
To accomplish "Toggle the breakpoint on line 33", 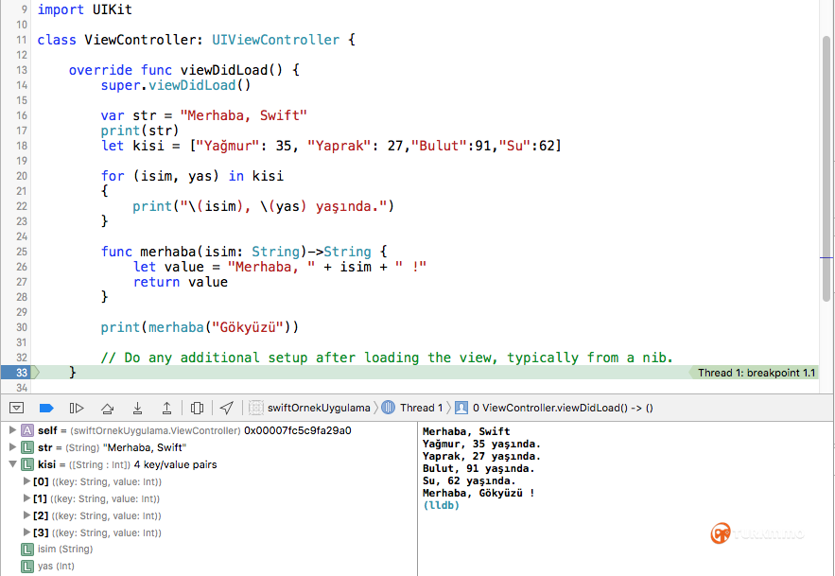I will pos(21,373).
